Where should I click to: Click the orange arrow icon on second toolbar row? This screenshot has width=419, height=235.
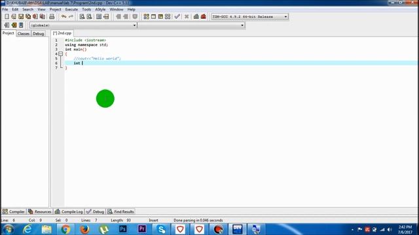point(14,25)
